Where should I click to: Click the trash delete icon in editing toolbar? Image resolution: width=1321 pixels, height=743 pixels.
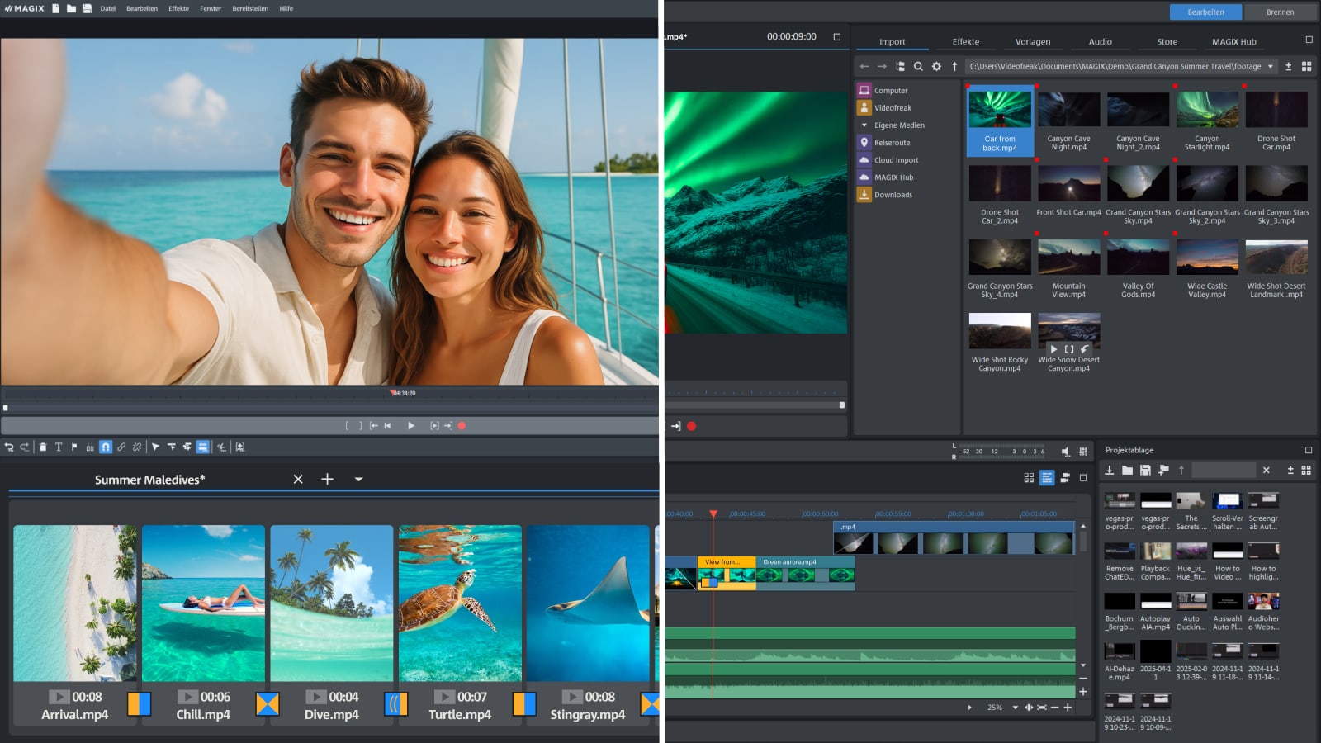tap(43, 447)
